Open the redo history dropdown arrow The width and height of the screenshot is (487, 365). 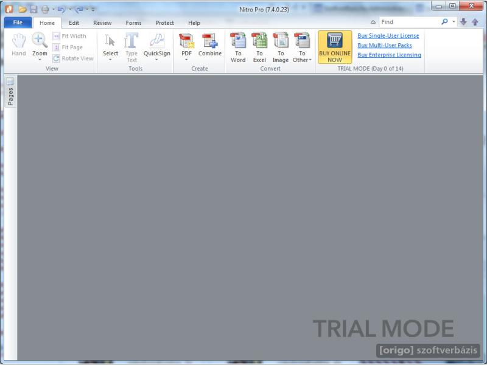coord(86,9)
